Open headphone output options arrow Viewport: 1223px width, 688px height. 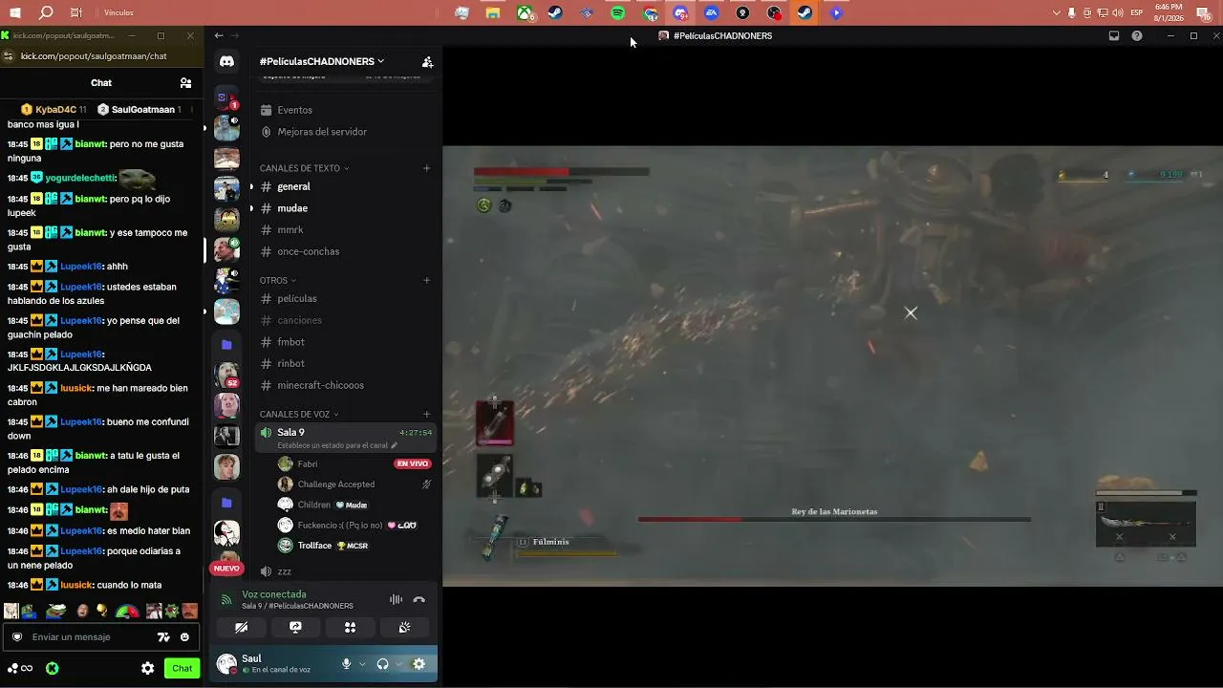(x=398, y=664)
